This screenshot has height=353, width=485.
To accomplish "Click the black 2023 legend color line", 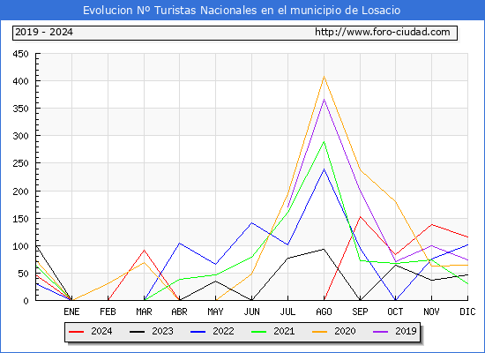I will point(137,332).
